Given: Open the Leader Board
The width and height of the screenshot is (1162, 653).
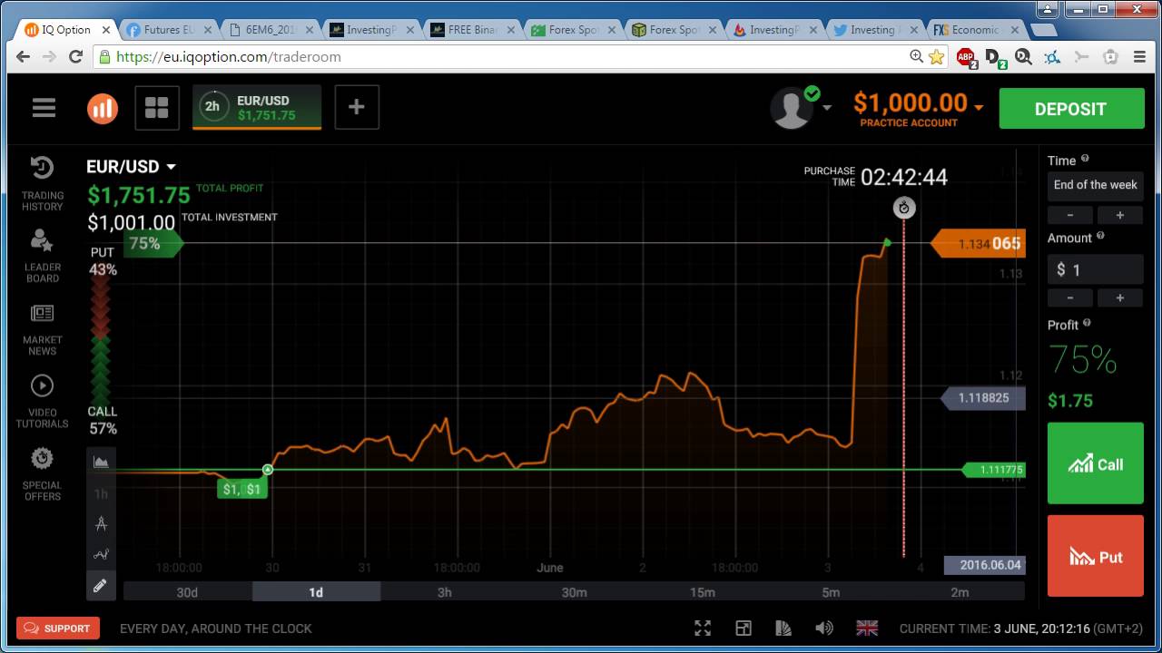Looking at the screenshot, I should (43, 256).
